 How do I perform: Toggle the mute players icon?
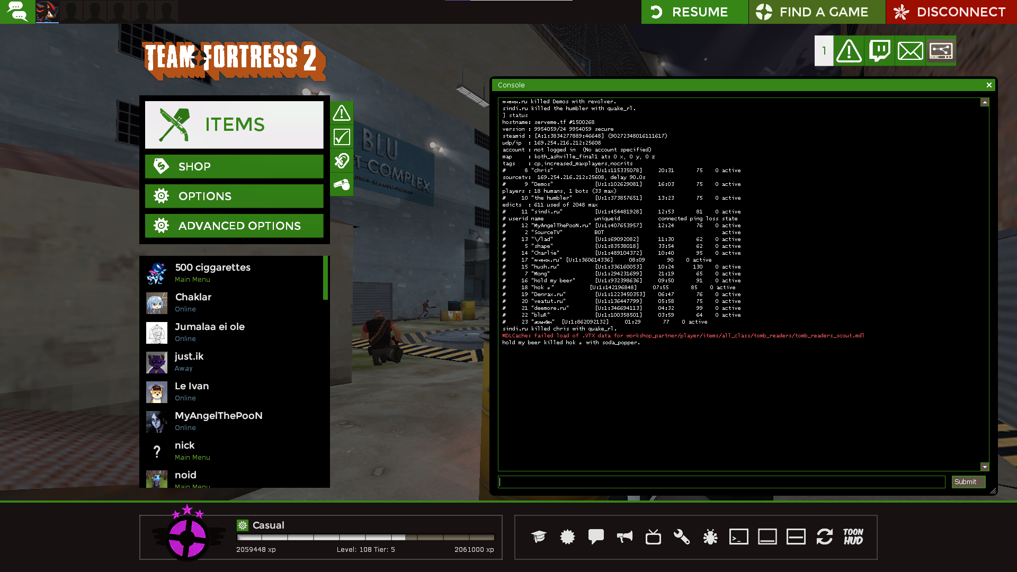tap(342, 160)
